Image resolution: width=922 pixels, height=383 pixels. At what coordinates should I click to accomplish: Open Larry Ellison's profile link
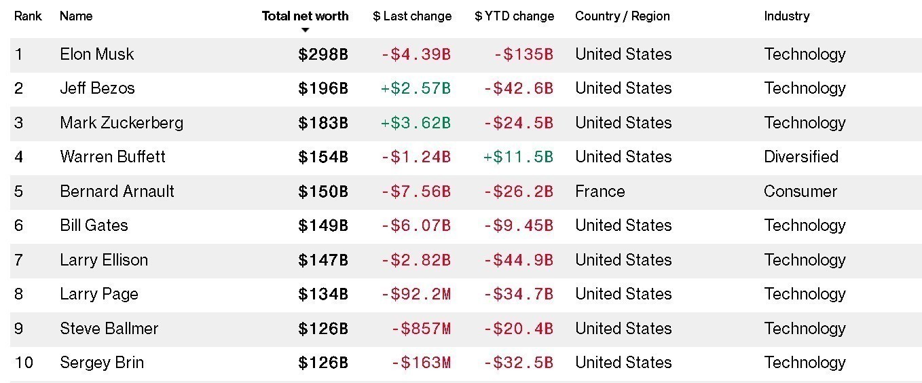point(104,260)
